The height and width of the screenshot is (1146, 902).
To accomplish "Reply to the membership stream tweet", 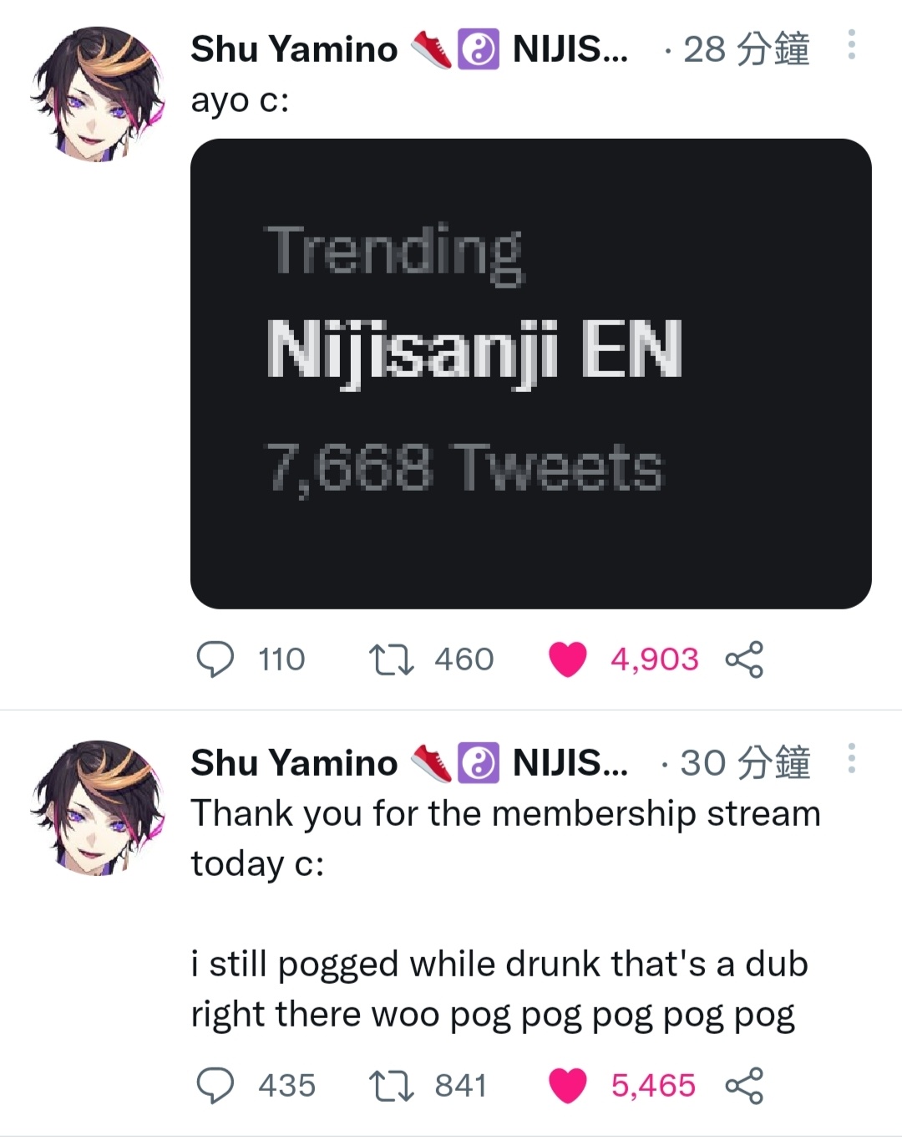I will click(x=215, y=1086).
